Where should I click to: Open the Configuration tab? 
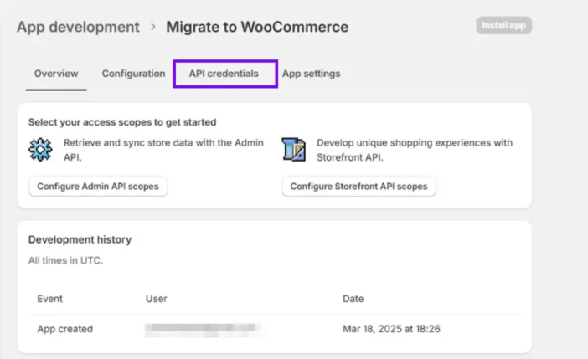click(133, 74)
